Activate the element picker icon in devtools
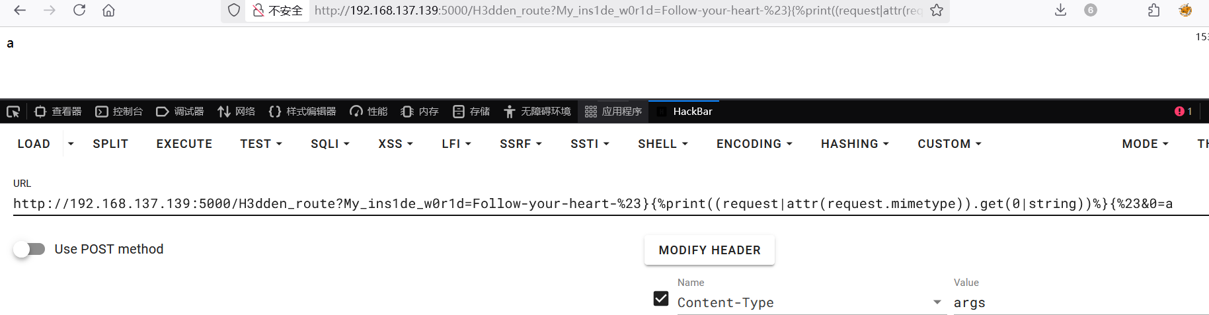Screen dimensions: 1209x315 (13, 112)
